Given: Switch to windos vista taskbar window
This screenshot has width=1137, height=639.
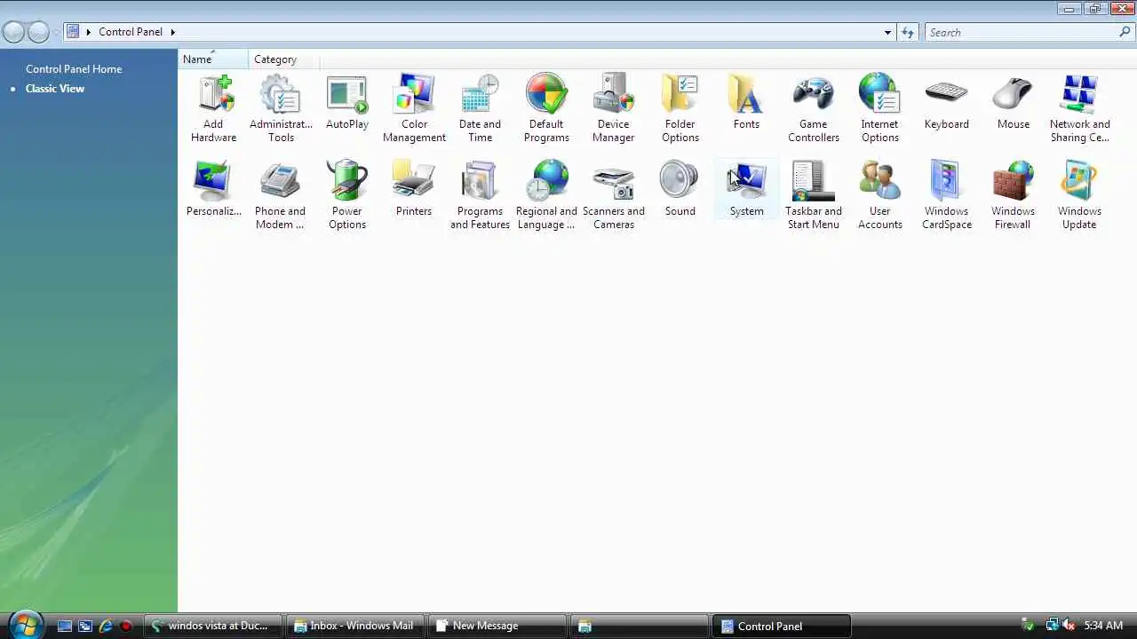Looking at the screenshot, I should [212, 626].
